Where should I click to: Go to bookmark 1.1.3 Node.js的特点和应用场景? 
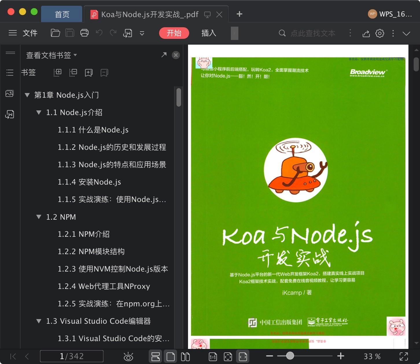click(112, 165)
